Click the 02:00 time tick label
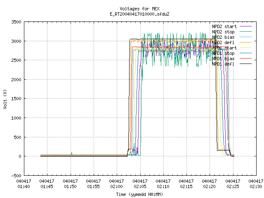 point(116,186)
